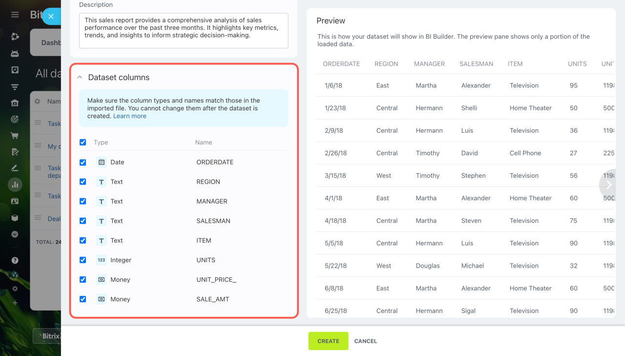Click the preview next arrow button
The height and width of the screenshot is (356, 625).
tap(608, 185)
